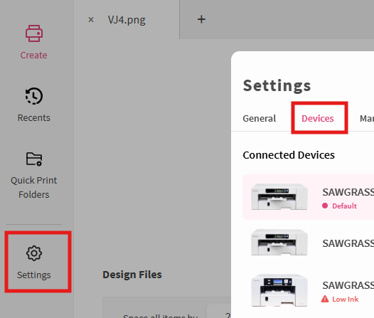
Task: Open the Quick Print Folders icon
Action: pos(34,159)
